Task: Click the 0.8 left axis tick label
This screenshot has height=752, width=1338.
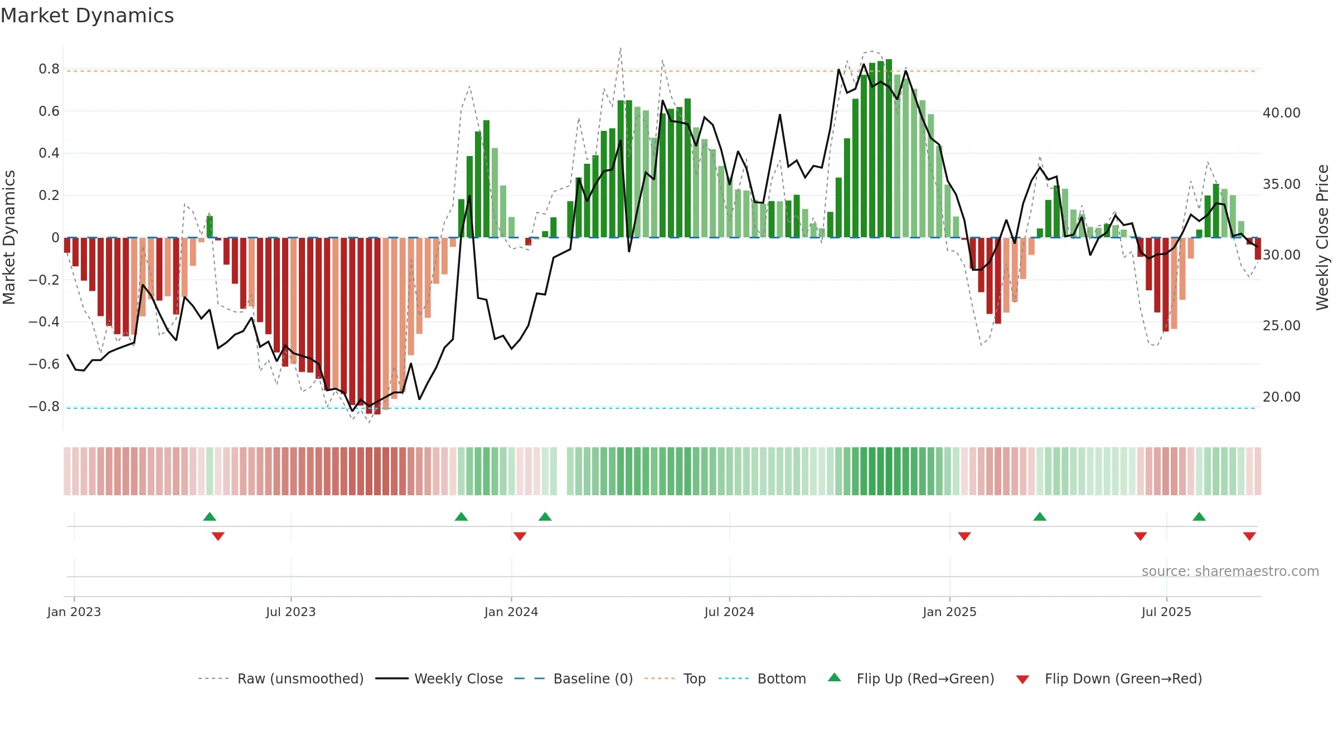Action: tap(49, 69)
